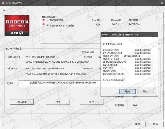The image size is (165, 129).
Task: Click the red asterisk active device legend
Action: (43, 20)
